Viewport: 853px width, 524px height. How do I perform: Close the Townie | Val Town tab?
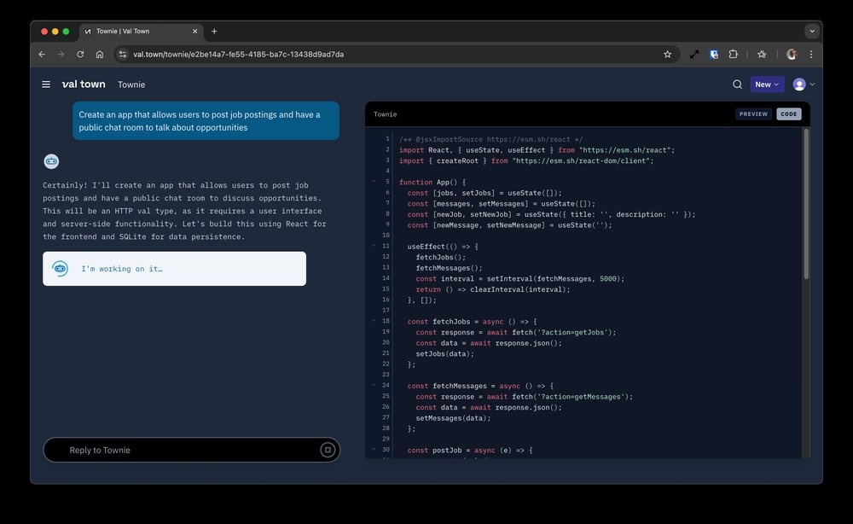[194, 31]
